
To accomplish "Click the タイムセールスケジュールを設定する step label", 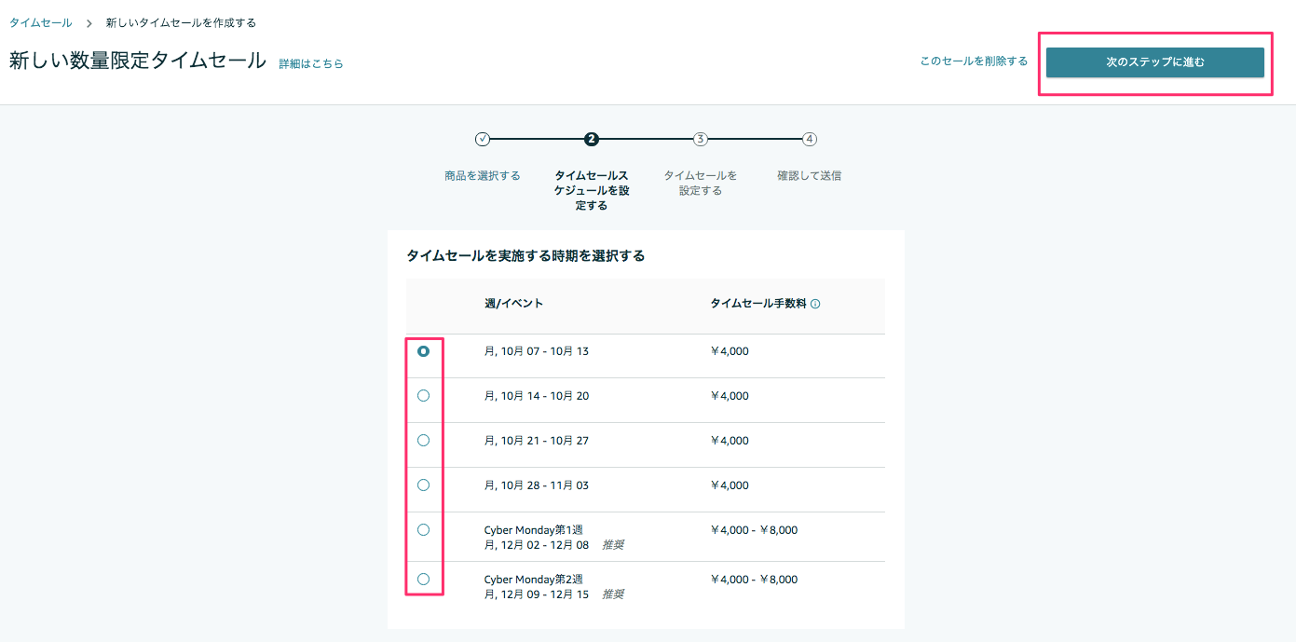I will tap(592, 190).
